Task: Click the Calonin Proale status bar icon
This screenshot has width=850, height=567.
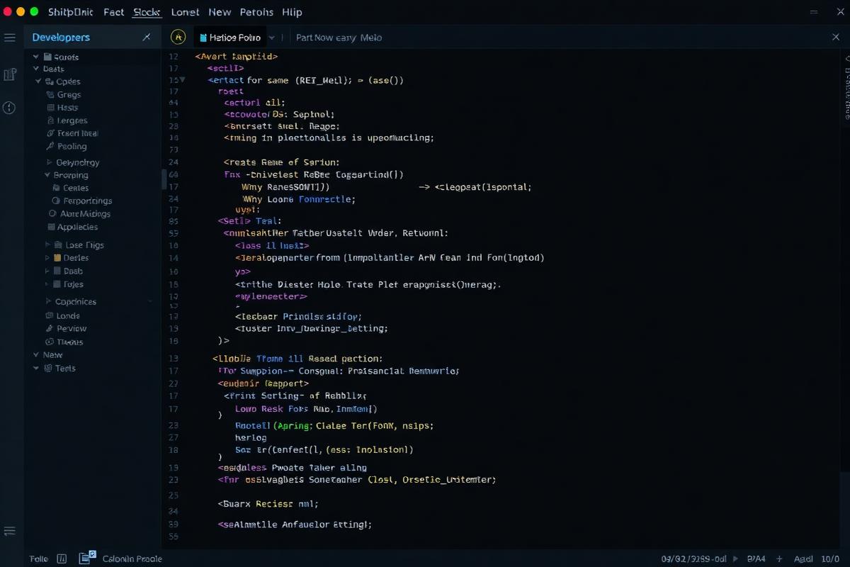Action: coord(87,558)
